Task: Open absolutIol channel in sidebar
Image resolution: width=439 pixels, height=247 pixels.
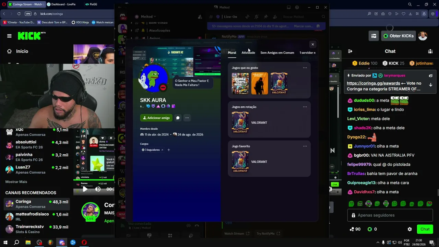Action: pos(37,144)
